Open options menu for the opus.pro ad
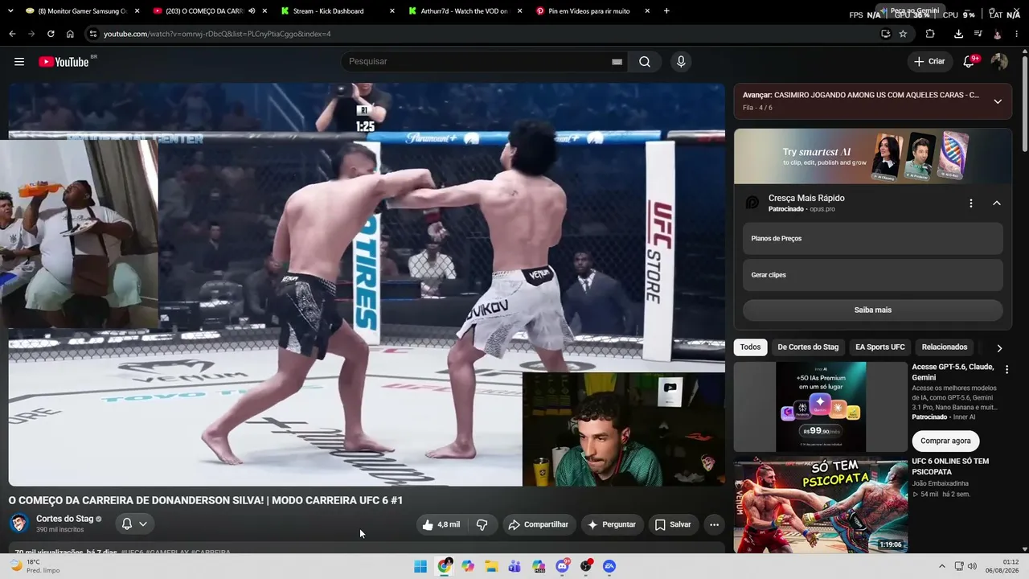The width and height of the screenshot is (1029, 579). 971,203
